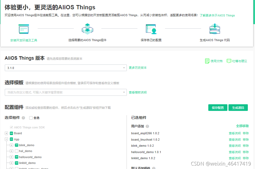Toggle the linkkit_demo checkbox

(16, 163)
